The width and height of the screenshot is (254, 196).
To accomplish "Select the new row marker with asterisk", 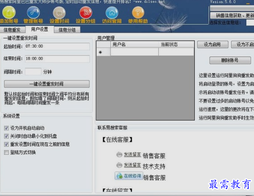I will (104, 52).
